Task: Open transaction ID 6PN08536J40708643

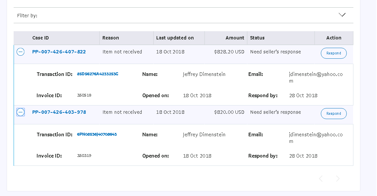Action: (97, 134)
